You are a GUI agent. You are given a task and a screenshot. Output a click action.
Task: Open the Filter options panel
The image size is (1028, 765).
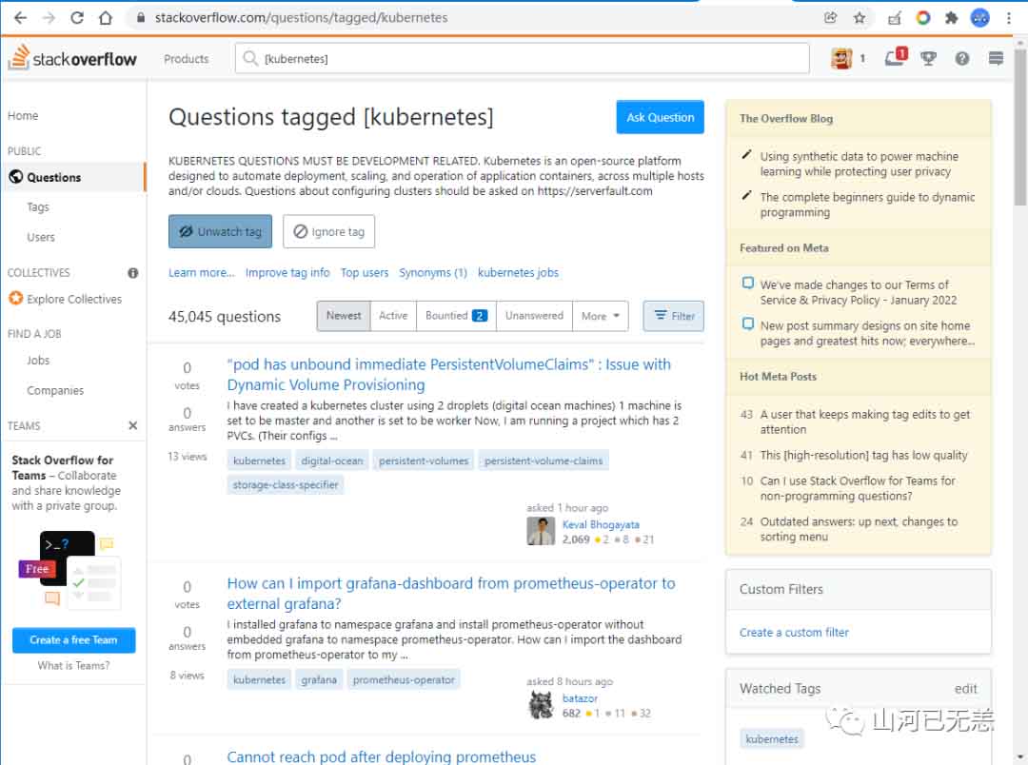coord(674,316)
